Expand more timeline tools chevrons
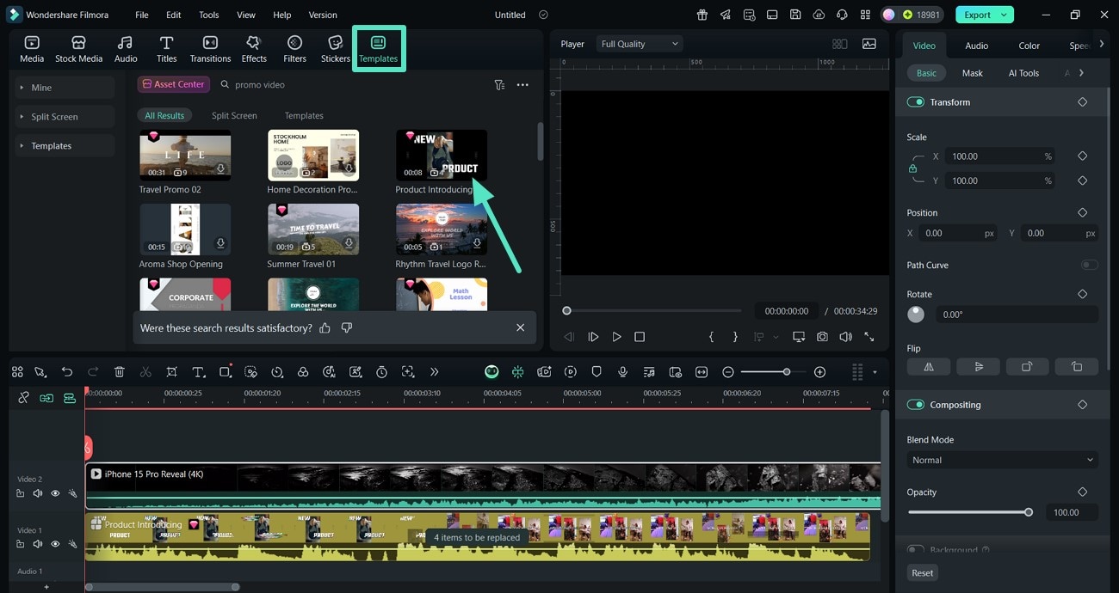 (434, 372)
